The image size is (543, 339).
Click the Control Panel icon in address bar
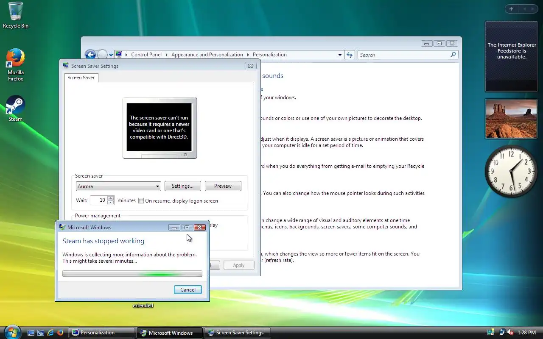(x=119, y=55)
